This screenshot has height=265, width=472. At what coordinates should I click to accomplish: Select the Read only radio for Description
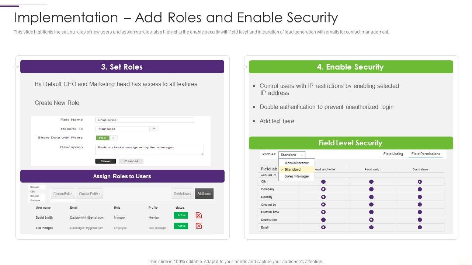(371, 220)
